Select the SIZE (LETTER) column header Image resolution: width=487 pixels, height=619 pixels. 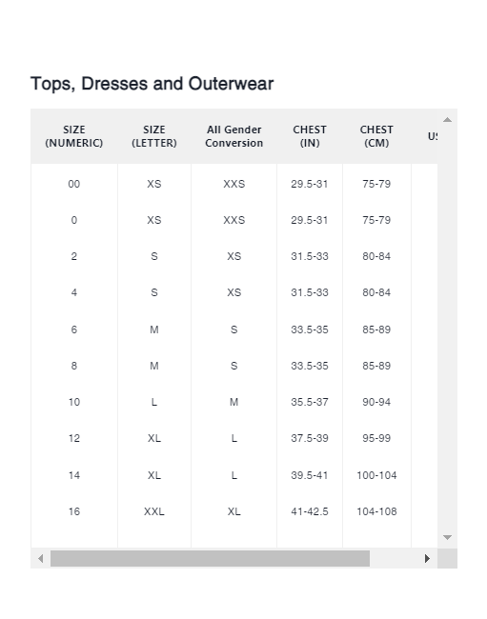(154, 136)
